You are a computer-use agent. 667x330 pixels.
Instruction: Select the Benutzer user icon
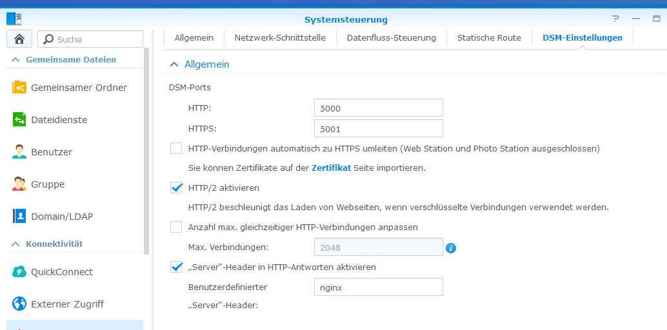click(19, 151)
